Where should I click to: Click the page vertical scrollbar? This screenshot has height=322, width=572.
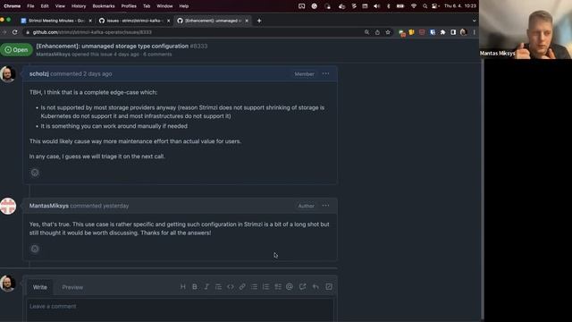[483, 190]
